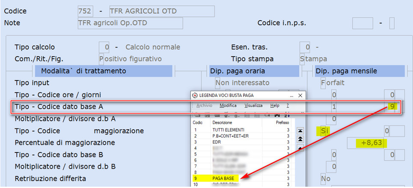Click the Legenda window app icon

195,95
